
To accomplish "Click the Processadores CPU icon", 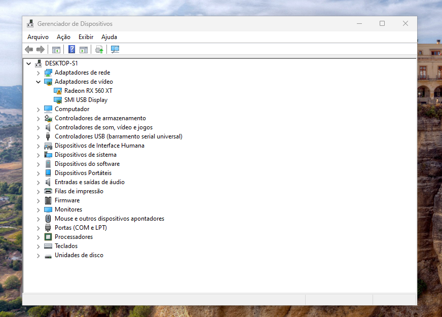I will [48, 237].
